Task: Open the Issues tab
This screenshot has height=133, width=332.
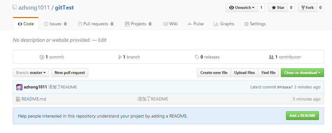Action: pos(56,24)
